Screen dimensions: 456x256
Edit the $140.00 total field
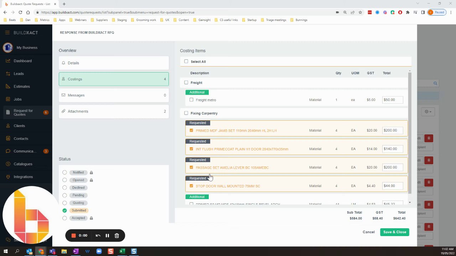(x=393, y=149)
